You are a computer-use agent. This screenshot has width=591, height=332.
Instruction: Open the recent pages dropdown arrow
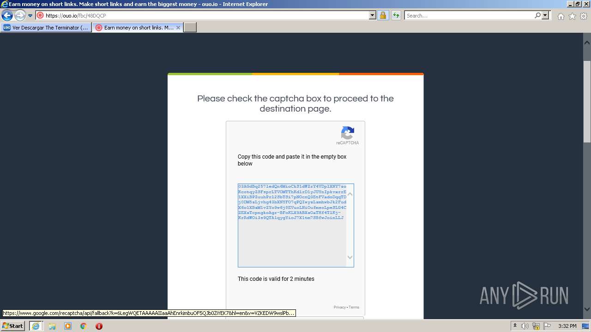click(30, 16)
